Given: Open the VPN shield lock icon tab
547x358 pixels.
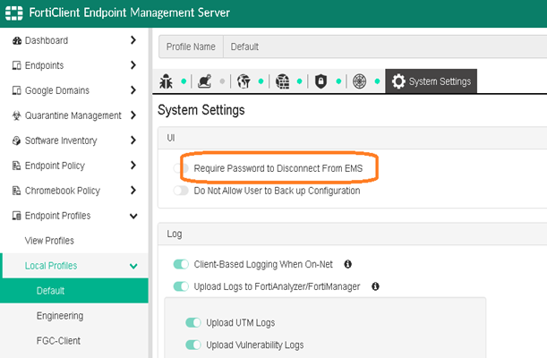Looking at the screenshot, I should (x=320, y=81).
